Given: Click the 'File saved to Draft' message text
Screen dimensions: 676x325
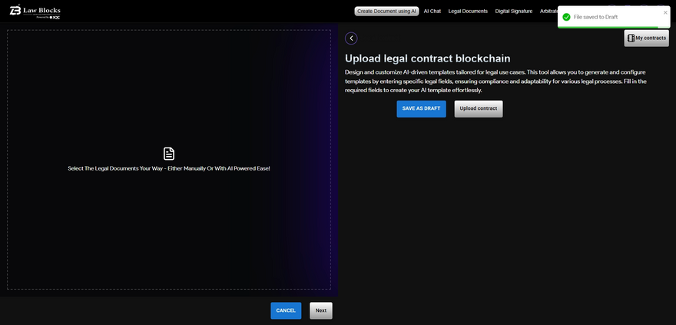Looking at the screenshot, I should point(595,17).
